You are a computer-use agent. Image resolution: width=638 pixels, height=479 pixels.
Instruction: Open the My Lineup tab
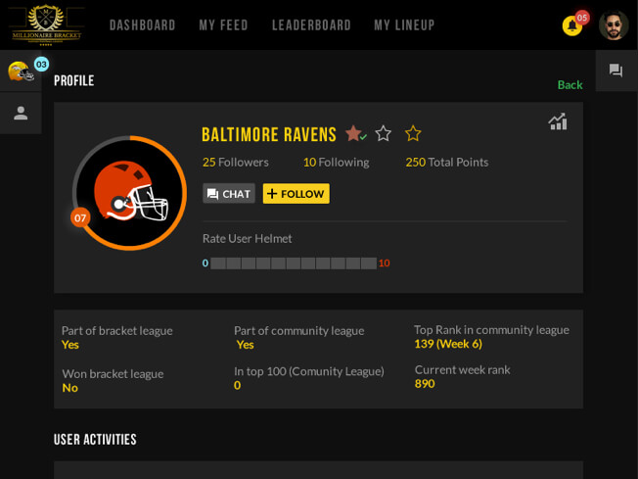coord(404,25)
